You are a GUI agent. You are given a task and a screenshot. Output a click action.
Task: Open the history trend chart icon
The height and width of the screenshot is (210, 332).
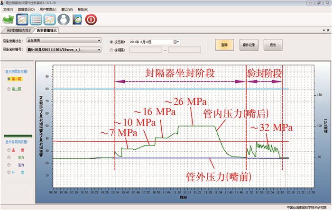coord(50,19)
